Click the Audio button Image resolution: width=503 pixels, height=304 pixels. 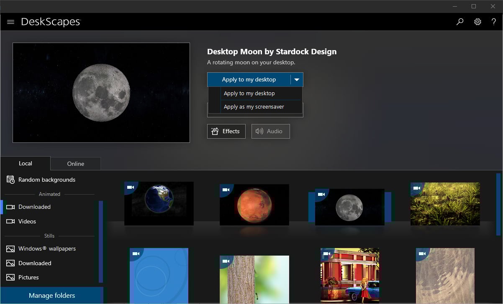point(271,131)
